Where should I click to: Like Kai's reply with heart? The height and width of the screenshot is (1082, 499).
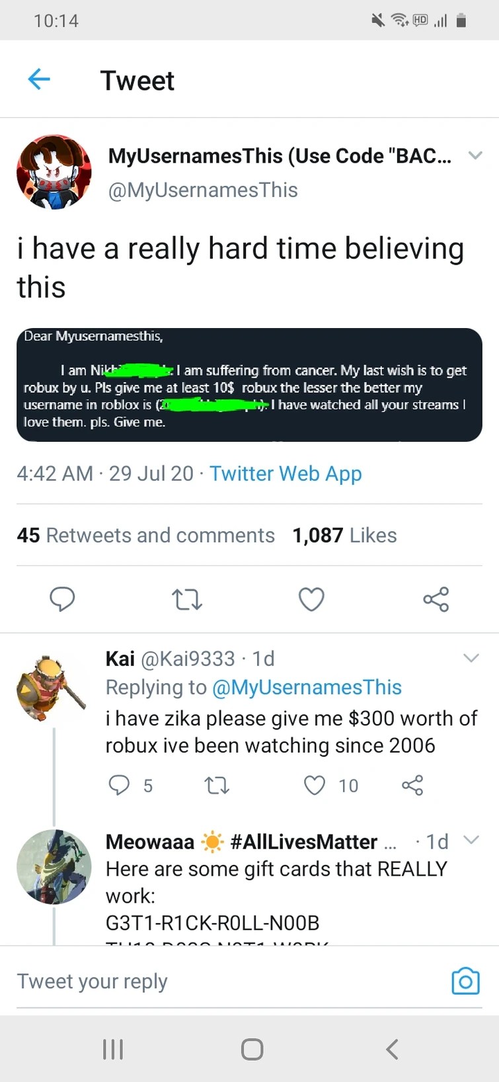point(315,785)
